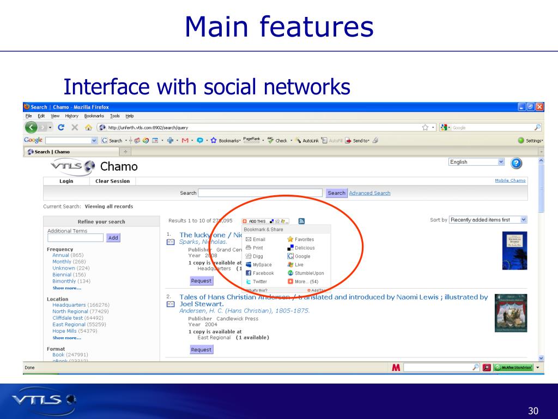Open Google toolbar Settings menu

pos(530,140)
